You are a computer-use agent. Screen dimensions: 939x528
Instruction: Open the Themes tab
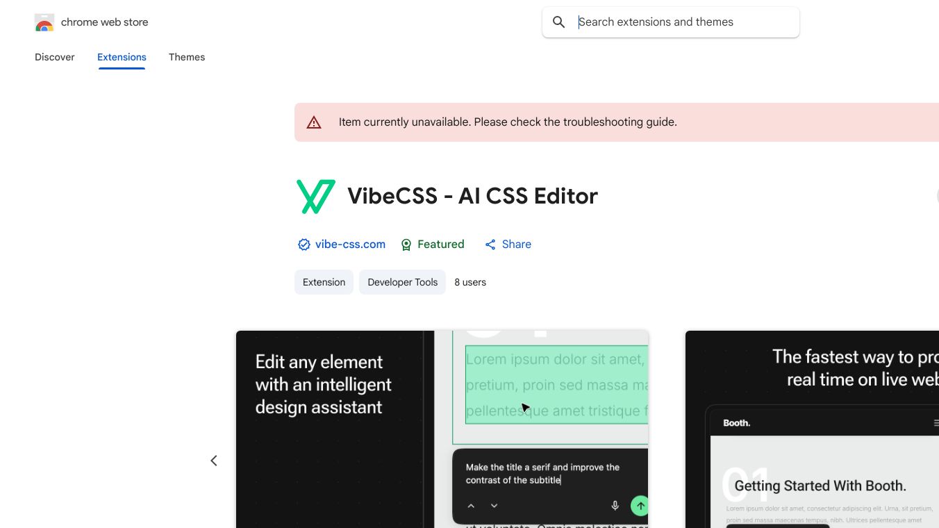click(x=187, y=57)
